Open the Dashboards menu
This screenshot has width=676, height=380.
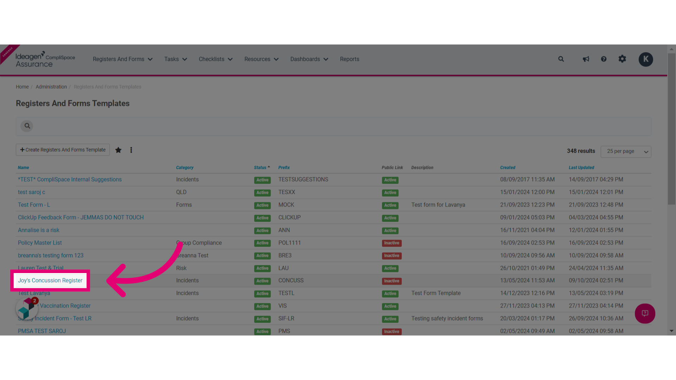point(309,59)
